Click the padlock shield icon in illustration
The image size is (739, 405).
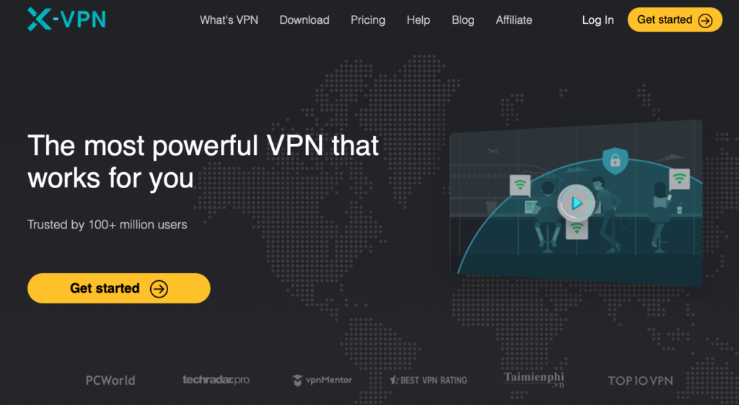point(615,161)
